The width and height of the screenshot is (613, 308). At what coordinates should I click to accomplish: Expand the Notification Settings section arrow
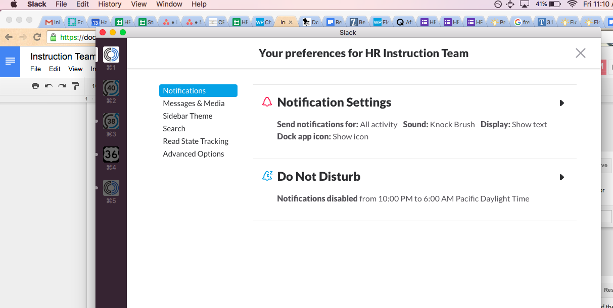click(561, 103)
